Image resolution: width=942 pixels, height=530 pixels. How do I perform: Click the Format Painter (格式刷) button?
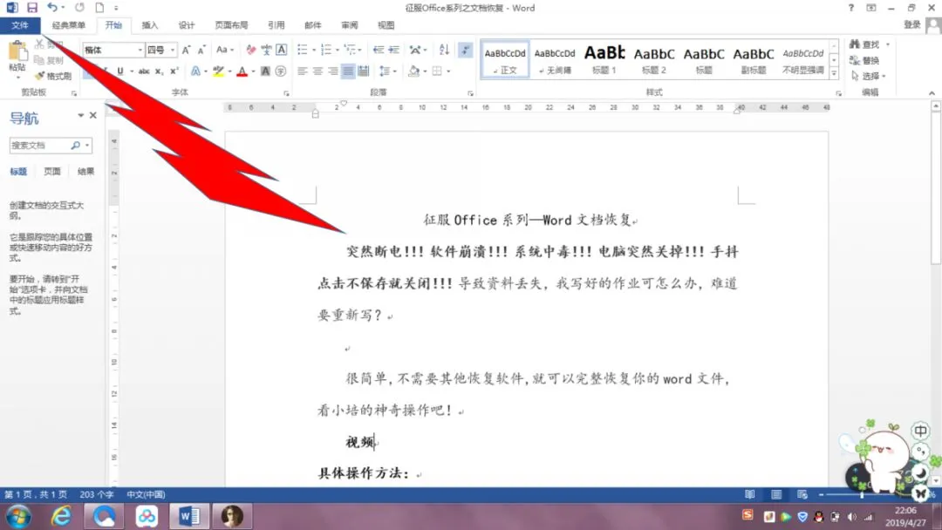coord(53,76)
